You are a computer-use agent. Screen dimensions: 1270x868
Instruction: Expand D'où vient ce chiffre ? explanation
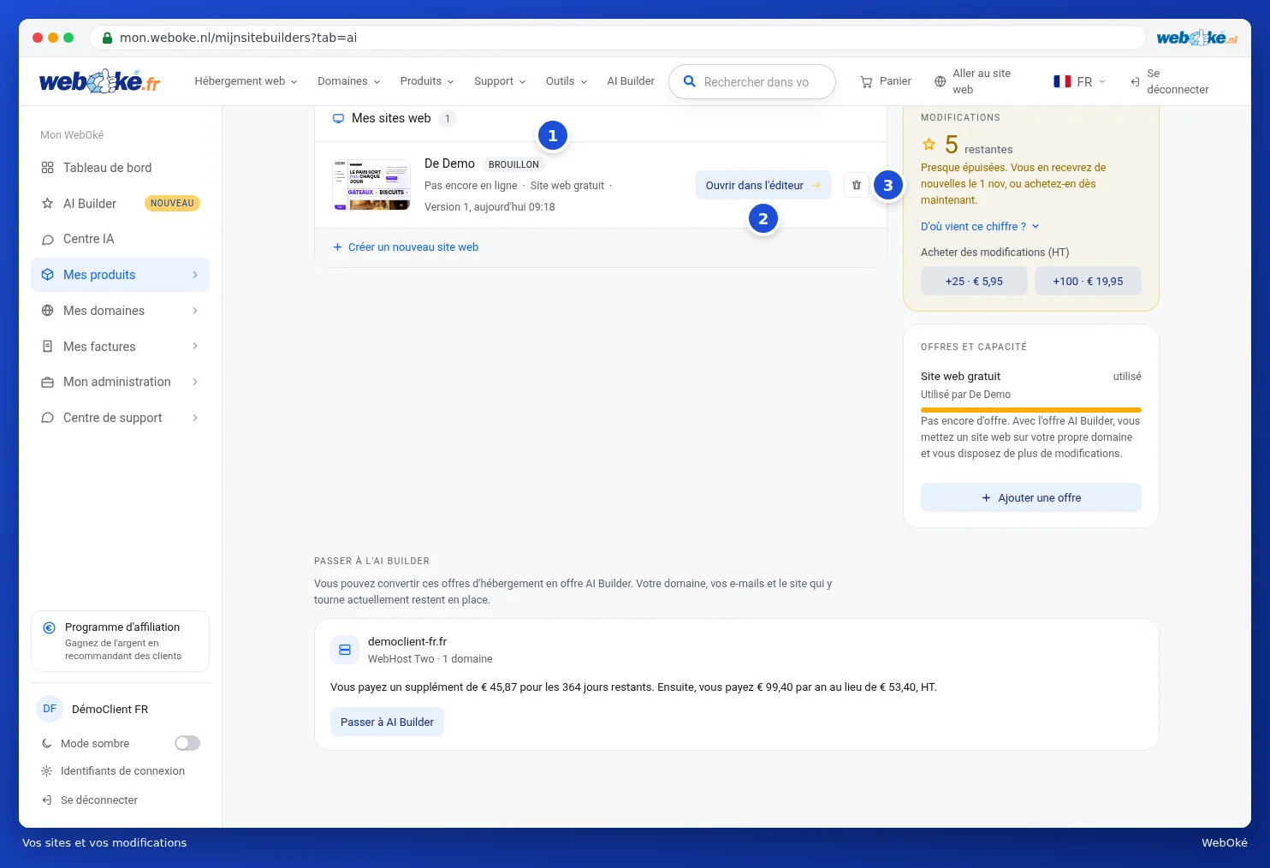point(980,227)
